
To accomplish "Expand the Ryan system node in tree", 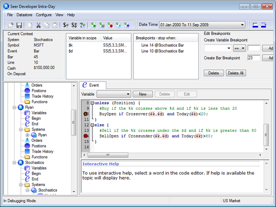I will pos(27,135).
